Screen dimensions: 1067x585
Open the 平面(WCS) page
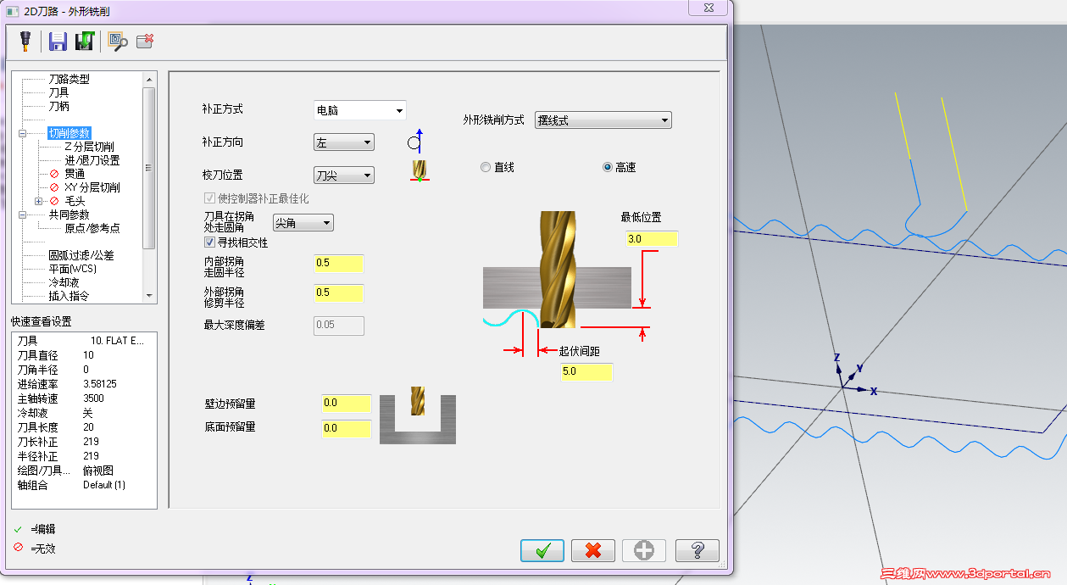pyautogui.click(x=72, y=269)
